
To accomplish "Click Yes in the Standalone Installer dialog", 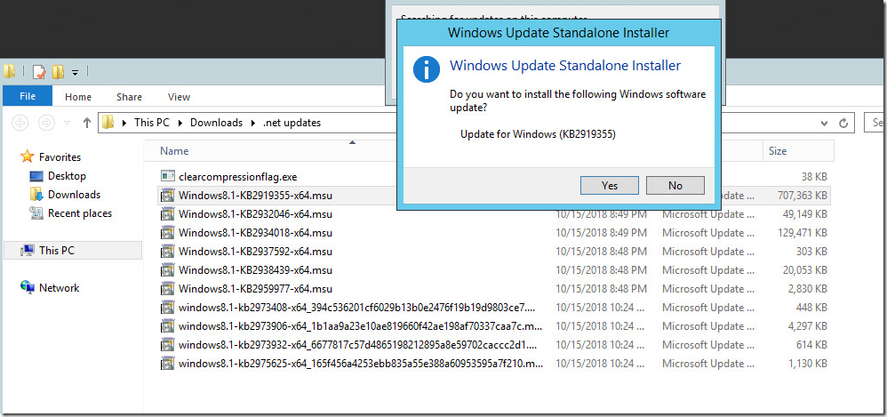I will 609,186.
